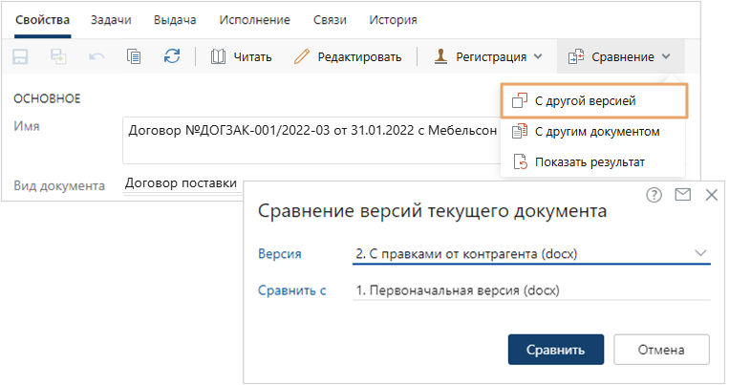Click the save and close icon
This screenshot has height=385, width=729.
point(58,56)
